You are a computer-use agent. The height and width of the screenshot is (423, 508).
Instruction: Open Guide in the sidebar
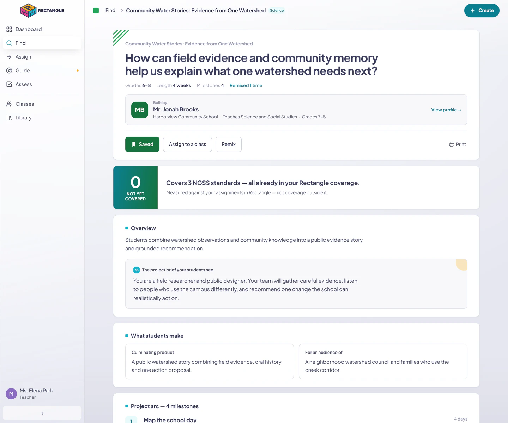click(42, 70)
